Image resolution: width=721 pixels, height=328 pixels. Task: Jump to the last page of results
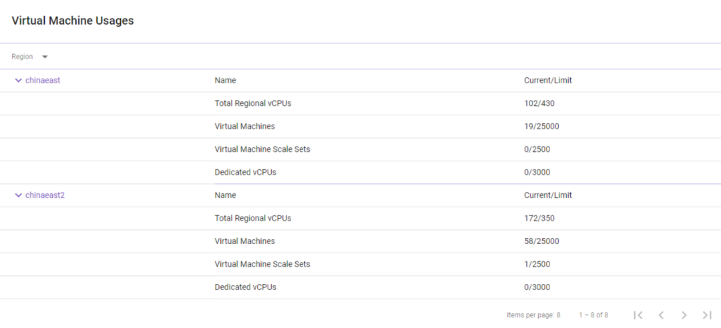pos(707,315)
